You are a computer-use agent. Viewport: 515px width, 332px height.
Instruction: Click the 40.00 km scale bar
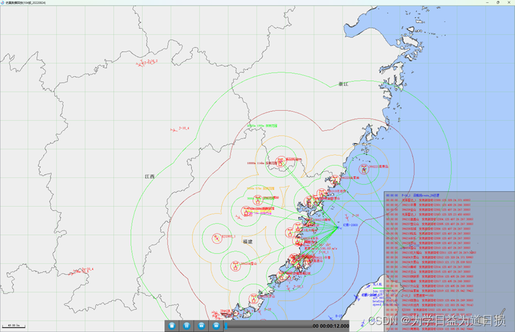(14, 326)
